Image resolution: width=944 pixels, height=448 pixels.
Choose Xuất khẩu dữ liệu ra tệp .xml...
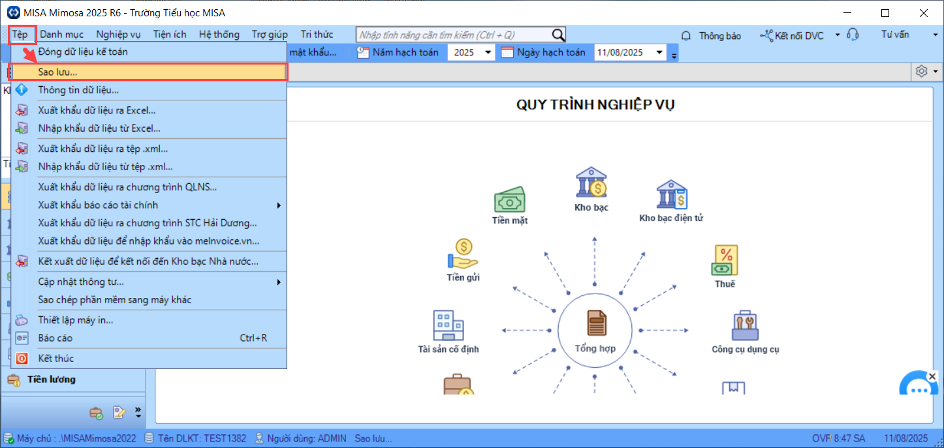point(149,149)
